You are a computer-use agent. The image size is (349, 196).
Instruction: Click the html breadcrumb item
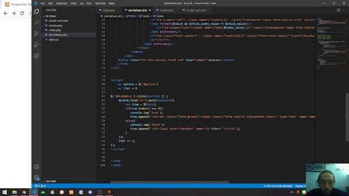pyautogui.click(x=131, y=16)
